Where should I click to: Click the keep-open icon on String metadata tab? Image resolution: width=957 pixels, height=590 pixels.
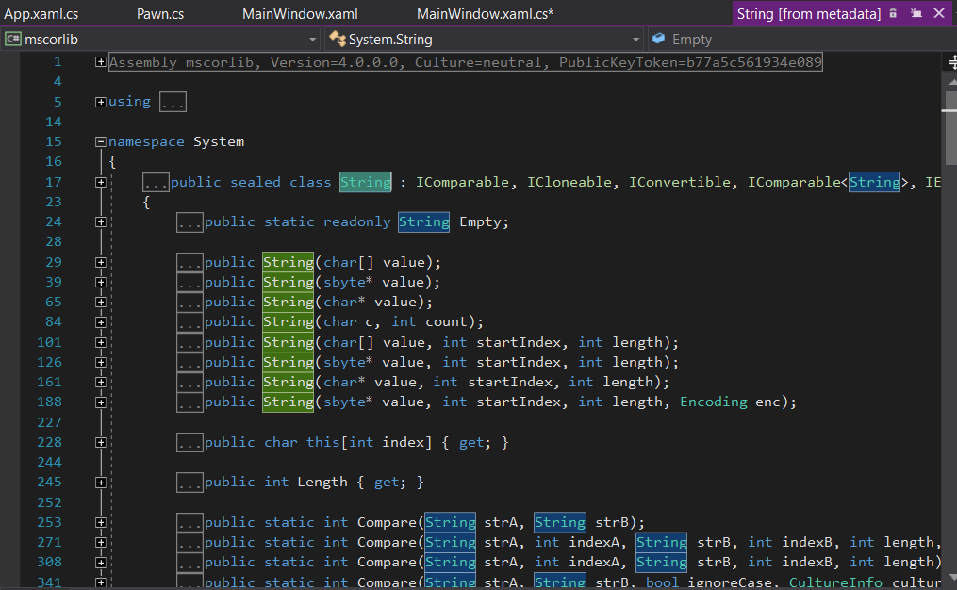coord(916,13)
